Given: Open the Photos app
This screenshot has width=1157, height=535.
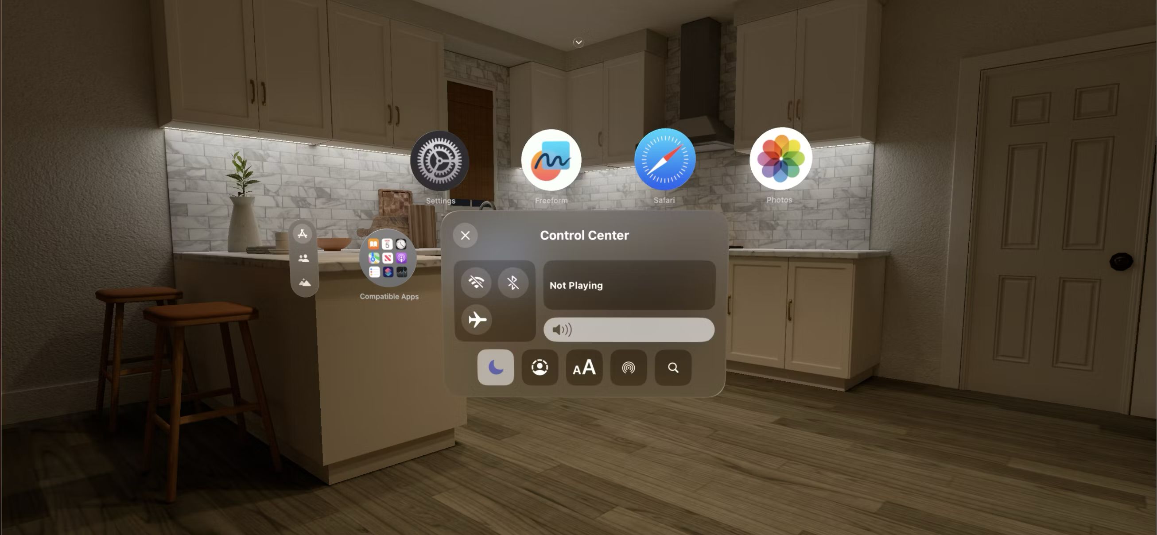Looking at the screenshot, I should (x=780, y=158).
